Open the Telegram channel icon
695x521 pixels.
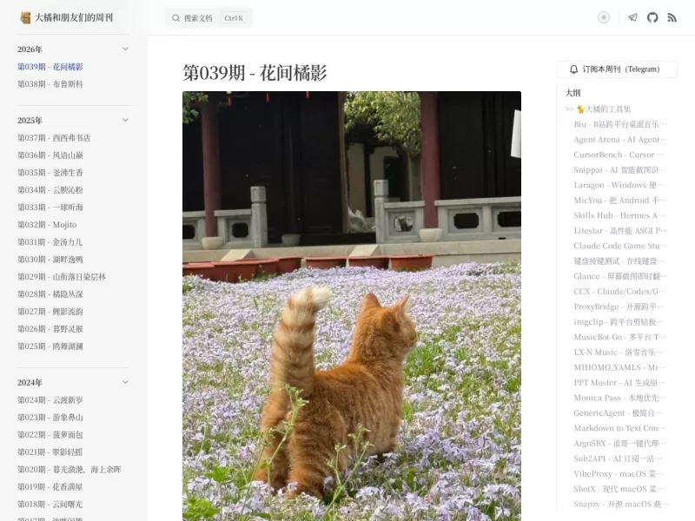[632, 17]
